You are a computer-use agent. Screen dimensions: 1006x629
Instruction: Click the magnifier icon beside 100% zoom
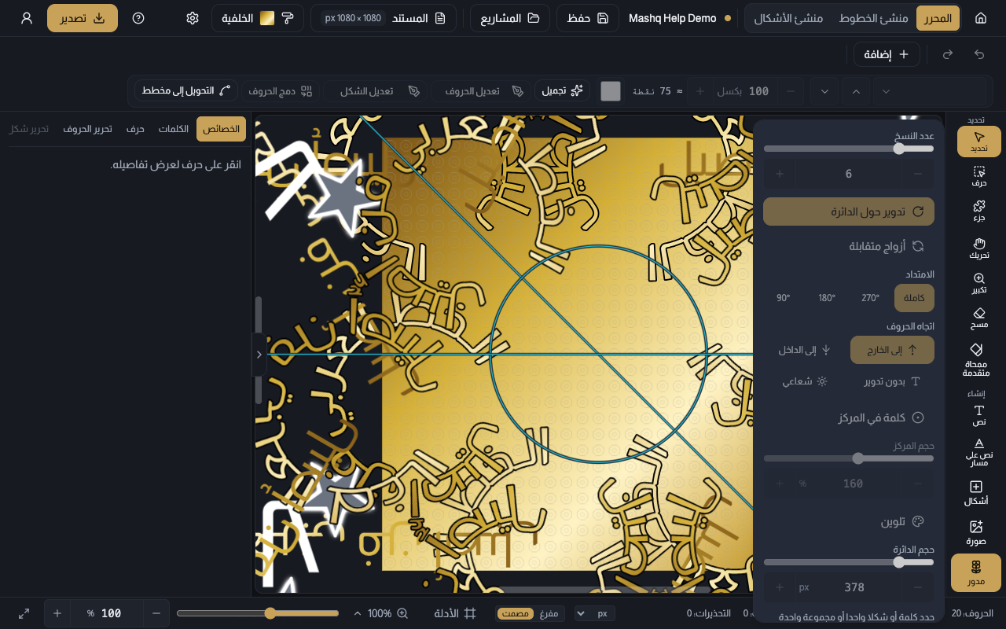click(402, 613)
